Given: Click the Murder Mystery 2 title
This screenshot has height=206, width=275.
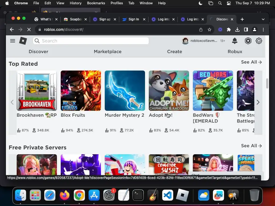Looking at the screenshot, I should coord(124,115).
